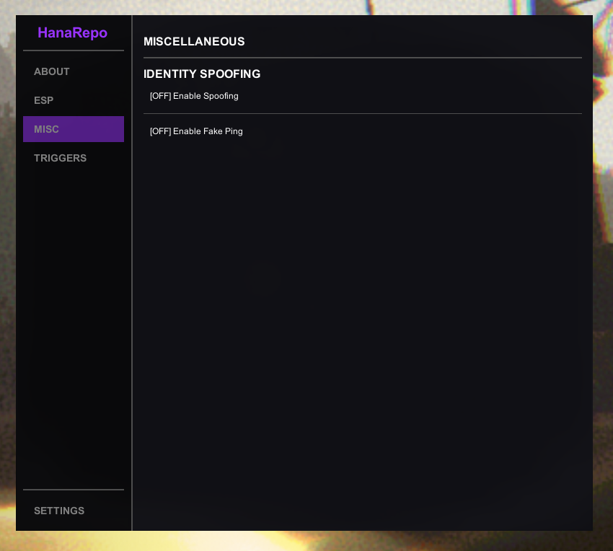Click the IDENTITY SPOOFING section heading
613x551 pixels.
(x=202, y=74)
